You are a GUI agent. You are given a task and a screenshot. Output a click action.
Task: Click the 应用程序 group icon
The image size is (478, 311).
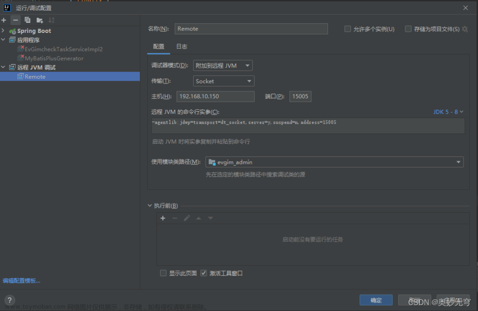click(12, 40)
